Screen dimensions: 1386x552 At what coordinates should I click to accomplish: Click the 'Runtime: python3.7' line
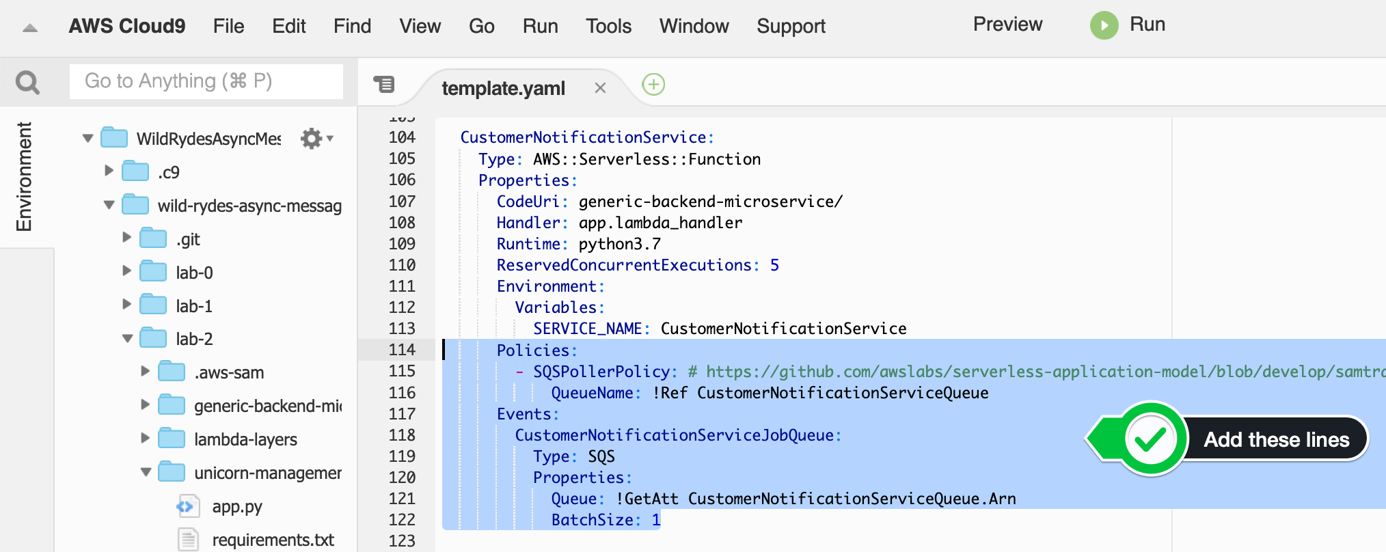[579, 244]
